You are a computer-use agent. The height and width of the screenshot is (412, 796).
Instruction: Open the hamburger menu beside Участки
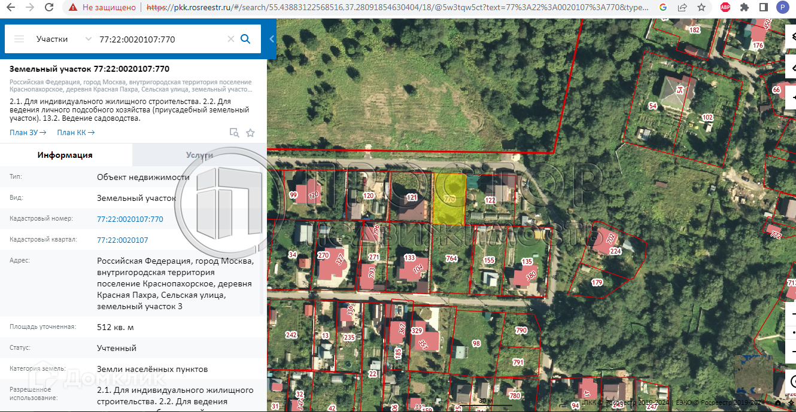19,39
